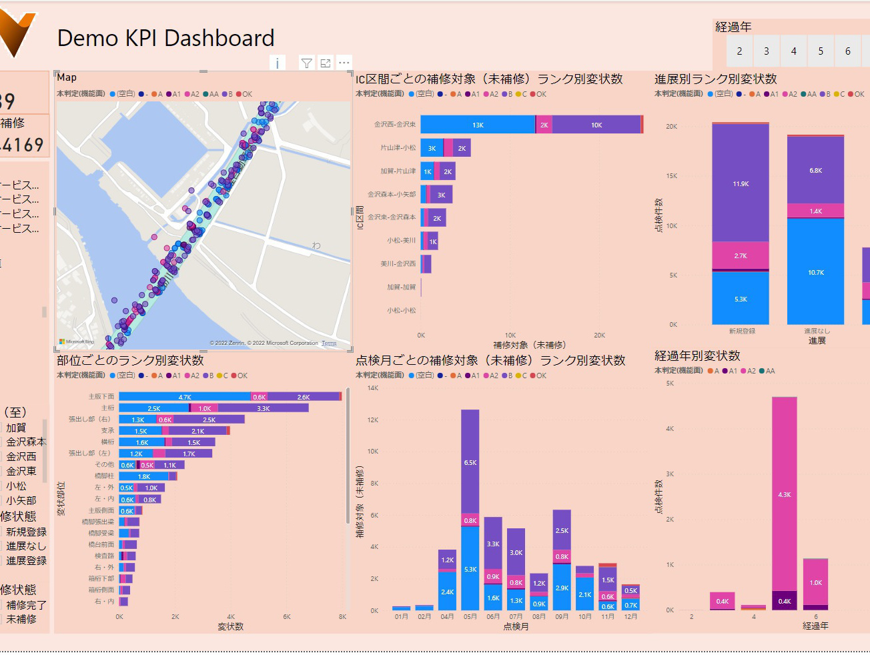This screenshot has width=870, height=655.
Task: Select the 加賀 slicer option
Action: (x=16, y=428)
